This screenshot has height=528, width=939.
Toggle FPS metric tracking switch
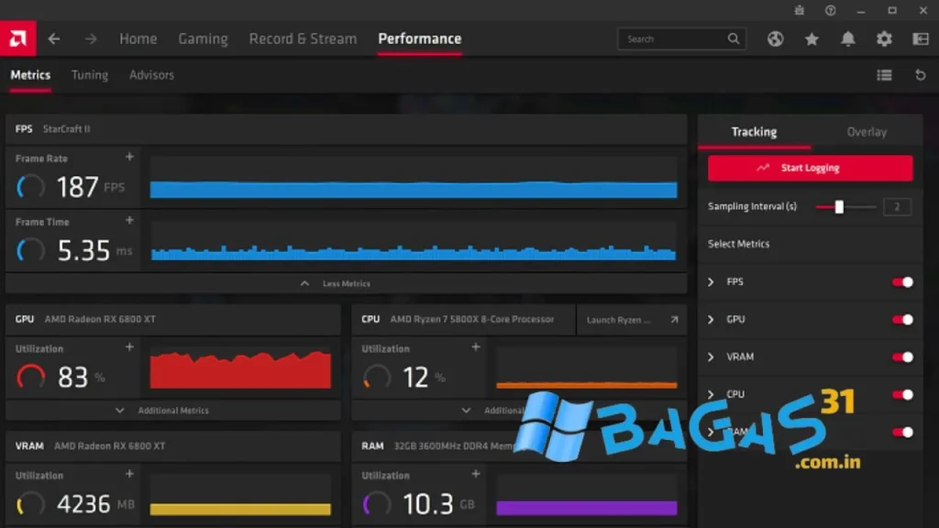(x=902, y=282)
